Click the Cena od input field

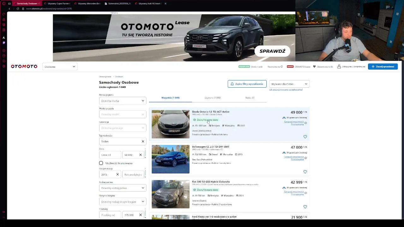click(x=110, y=155)
